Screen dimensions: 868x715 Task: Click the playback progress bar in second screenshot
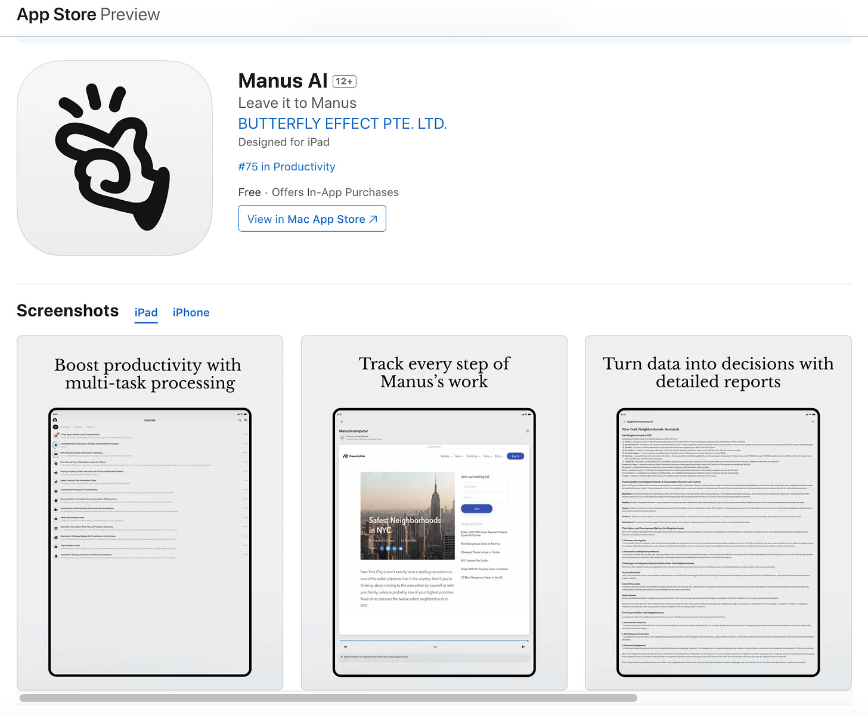click(x=434, y=641)
